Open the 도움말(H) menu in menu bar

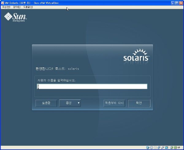point(28,7)
